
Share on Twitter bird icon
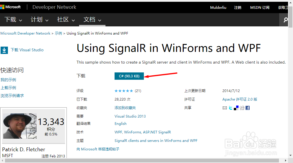pos(231,108)
